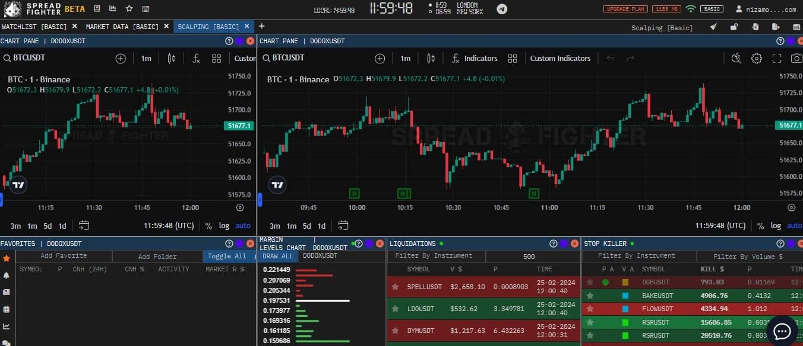Viewport: 803px width, 346px height.
Task: Click the snapshot camera icon on right chart
Action: coord(796,58)
